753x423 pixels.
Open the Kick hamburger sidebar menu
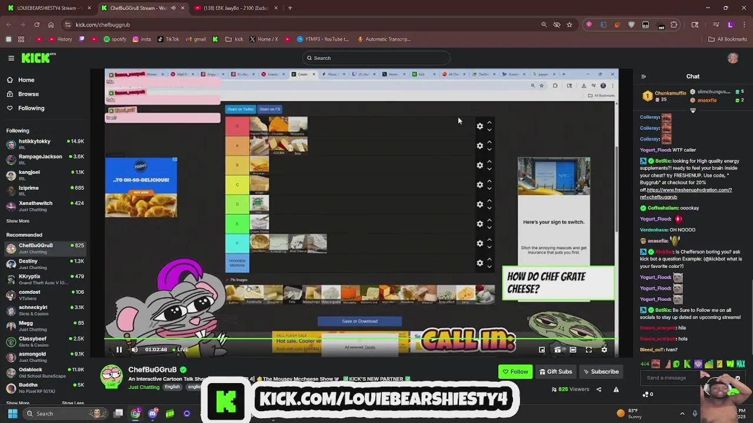tap(11, 58)
